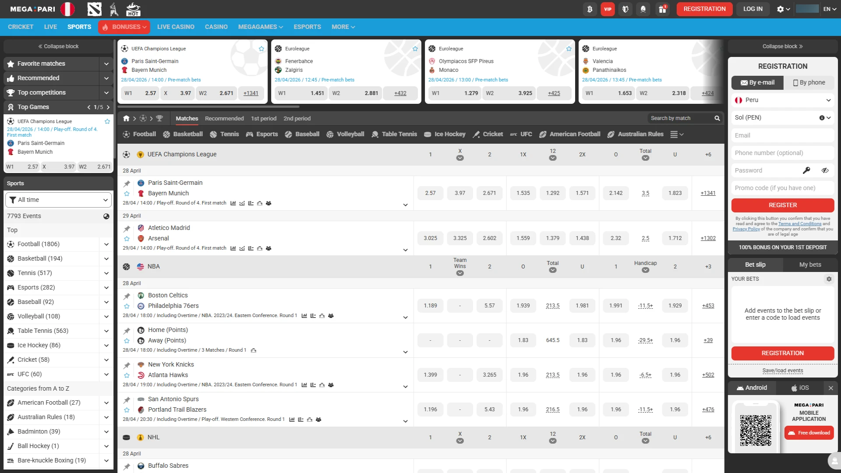Open LIVE CASINO from main navigation
841x473 pixels.
(176, 27)
